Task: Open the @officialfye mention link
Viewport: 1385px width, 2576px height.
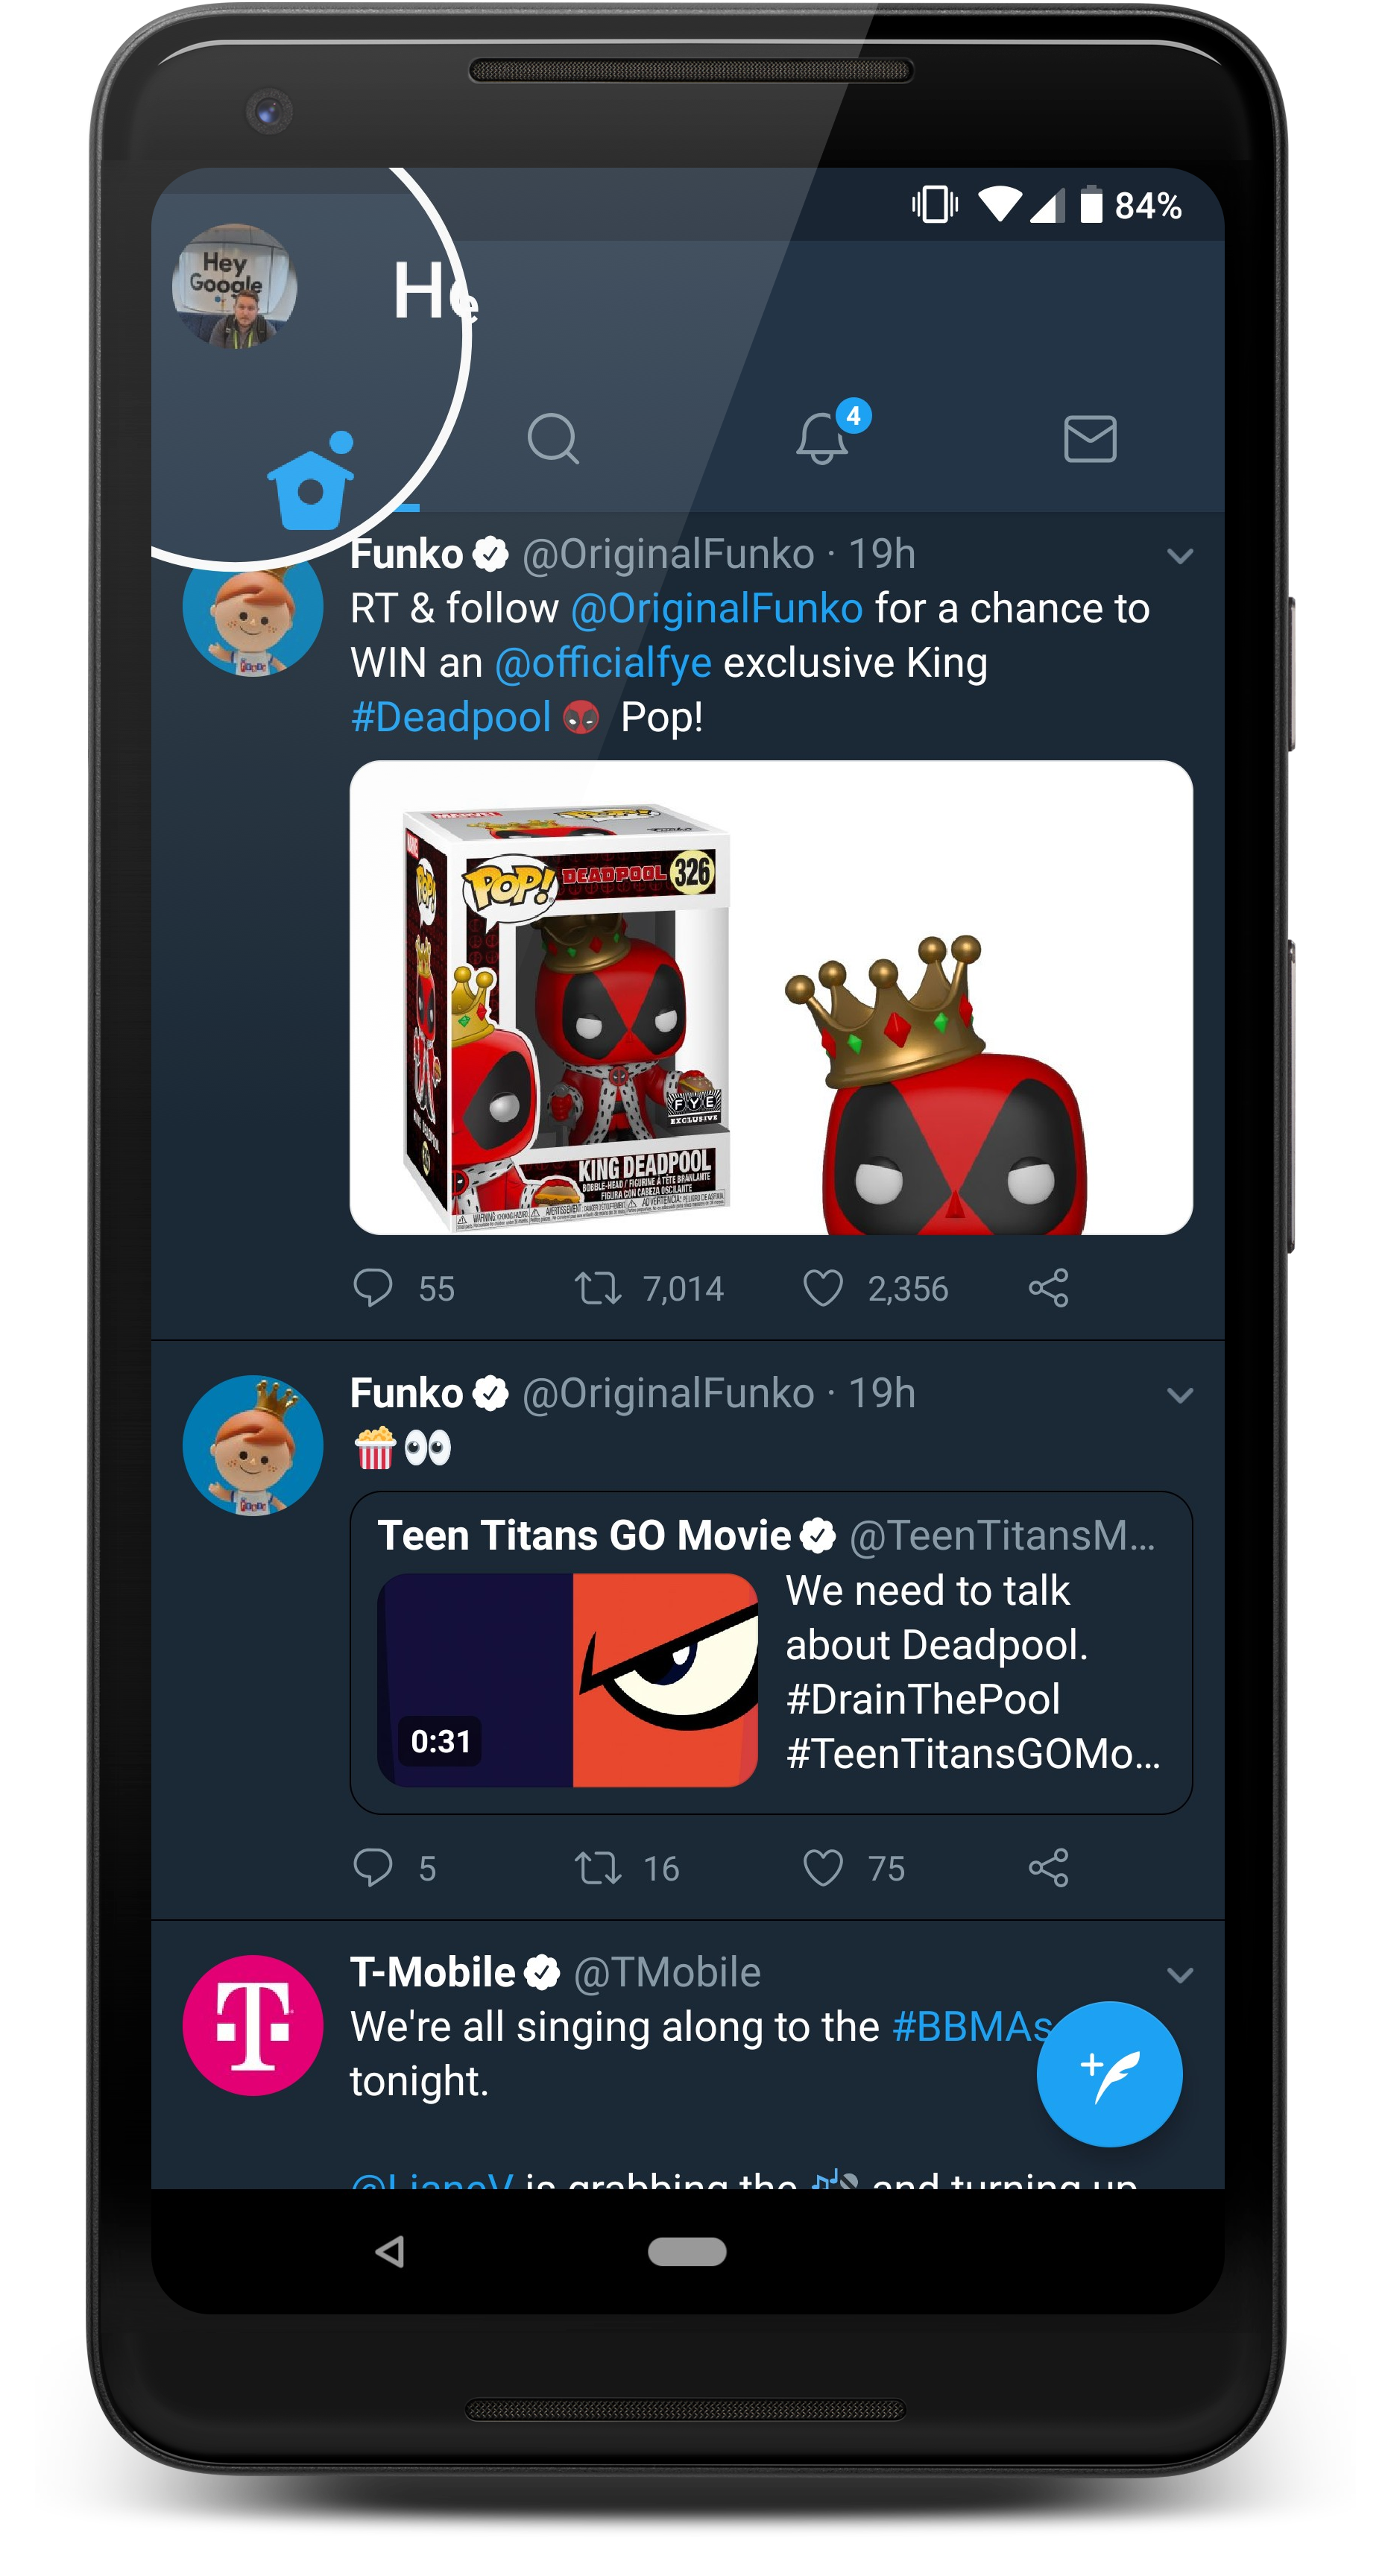Action: click(603, 663)
